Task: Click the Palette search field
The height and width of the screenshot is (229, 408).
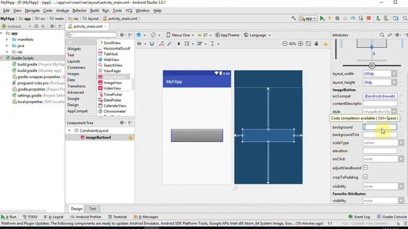Action: coord(92,34)
